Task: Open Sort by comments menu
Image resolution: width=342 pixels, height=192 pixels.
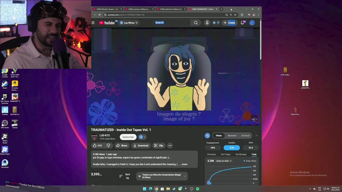Action: [125, 176]
